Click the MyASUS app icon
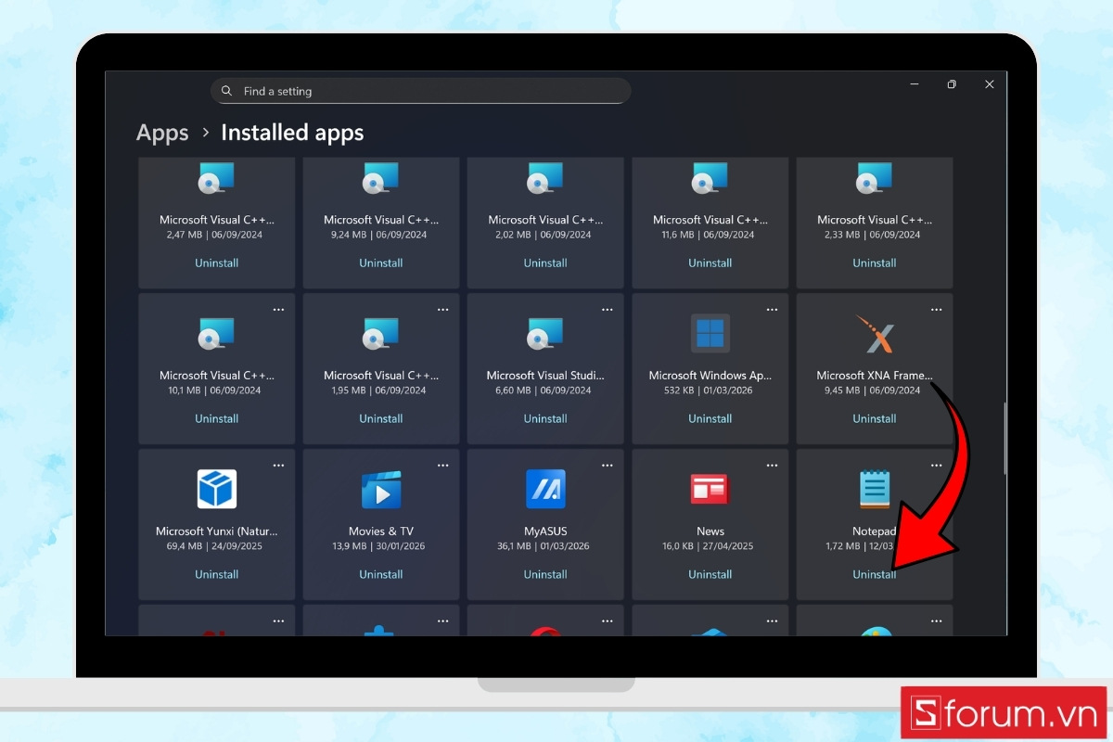Image resolution: width=1113 pixels, height=742 pixels. click(545, 489)
